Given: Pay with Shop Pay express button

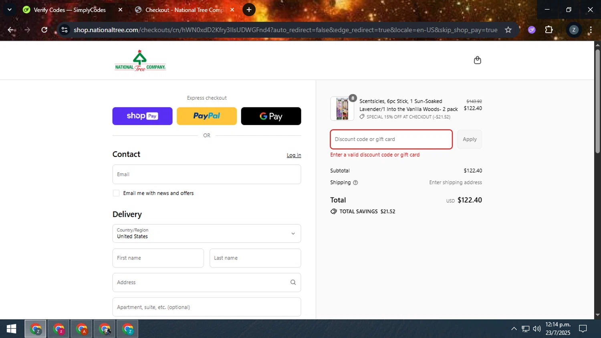Looking at the screenshot, I should (142, 116).
